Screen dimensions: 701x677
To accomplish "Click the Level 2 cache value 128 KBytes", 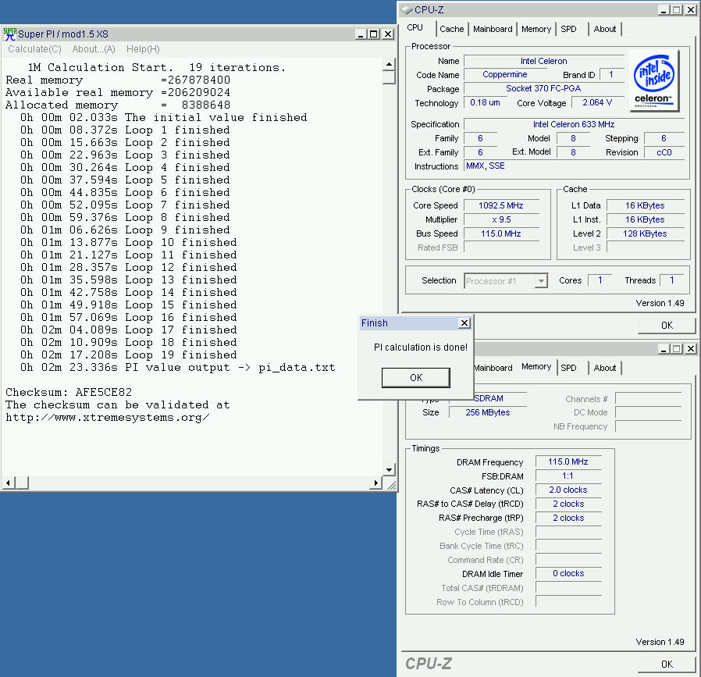I will click(x=645, y=233).
